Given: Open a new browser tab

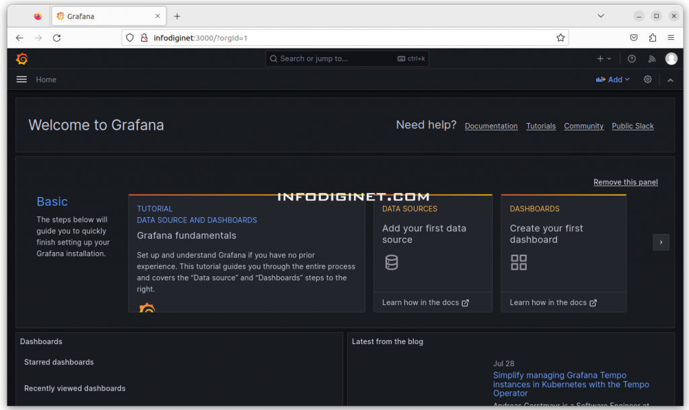Looking at the screenshot, I should 177,16.
